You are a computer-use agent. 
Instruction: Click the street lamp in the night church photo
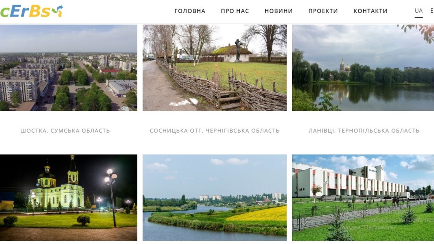(x=111, y=198)
